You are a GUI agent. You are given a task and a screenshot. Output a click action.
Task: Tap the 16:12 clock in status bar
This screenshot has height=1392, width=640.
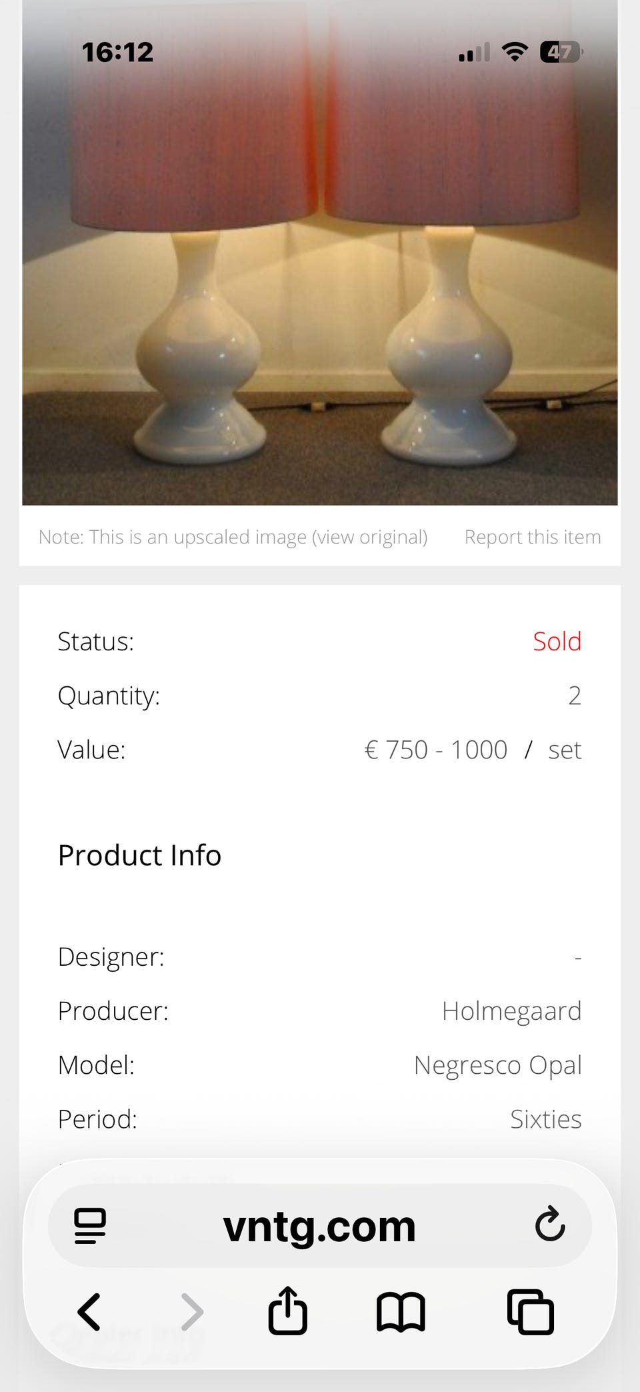[x=117, y=52]
